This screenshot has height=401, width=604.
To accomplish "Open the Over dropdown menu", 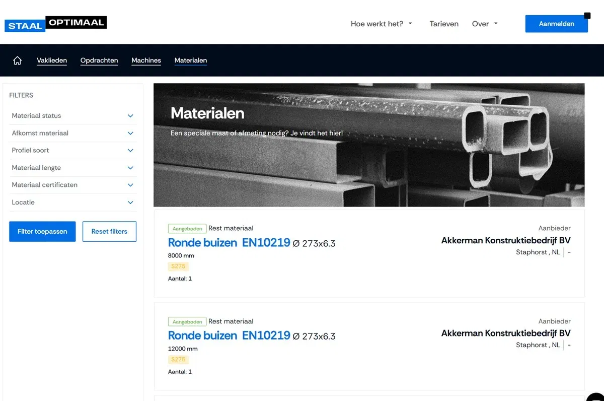I will [484, 24].
